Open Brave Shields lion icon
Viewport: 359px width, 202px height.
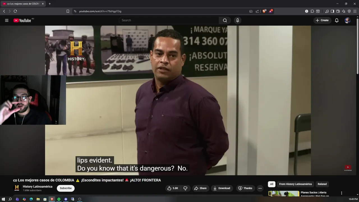pos(264,11)
